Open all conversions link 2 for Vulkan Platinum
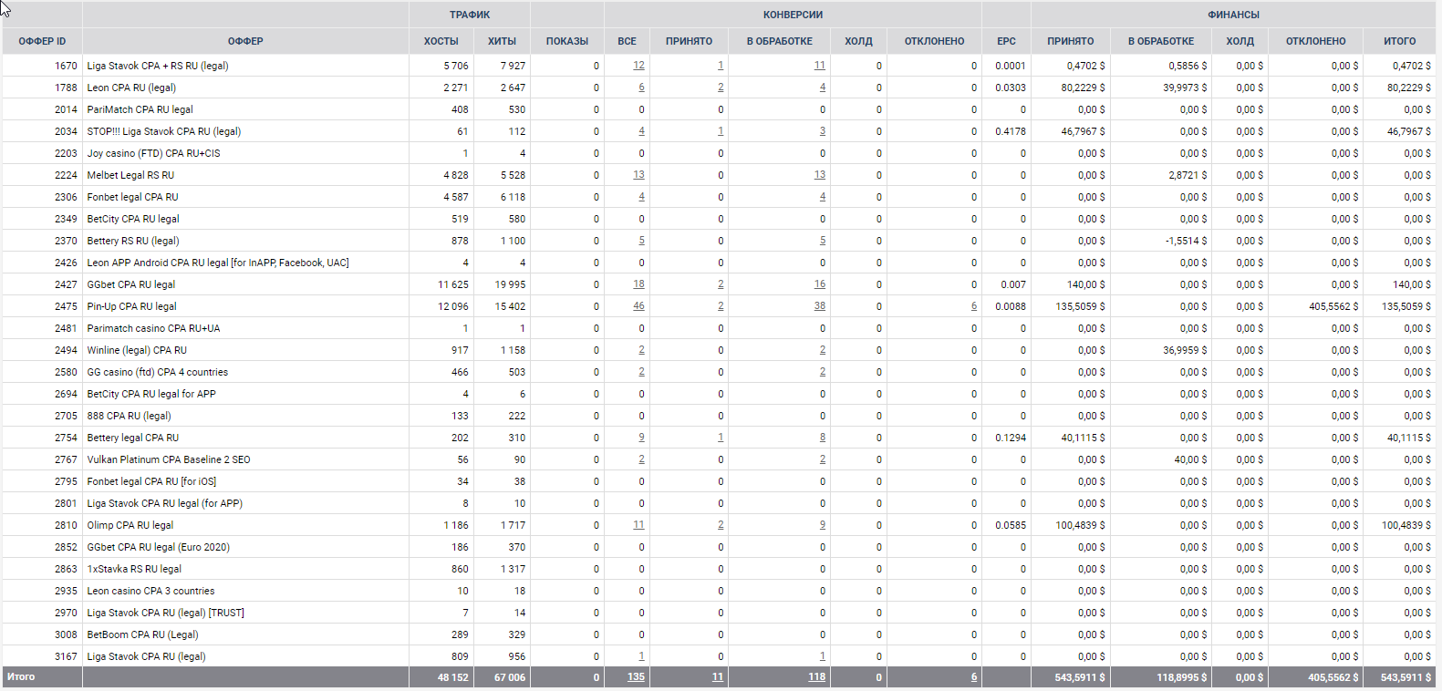The width and height of the screenshot is (1442, 691). 641,459
